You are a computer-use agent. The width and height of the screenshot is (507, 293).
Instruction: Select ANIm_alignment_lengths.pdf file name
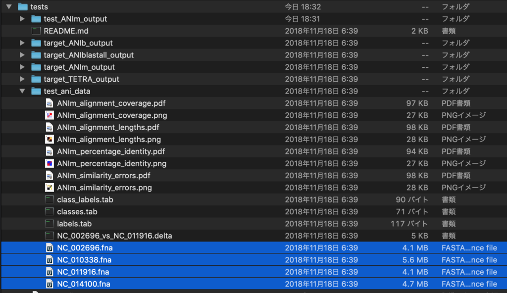108,127
